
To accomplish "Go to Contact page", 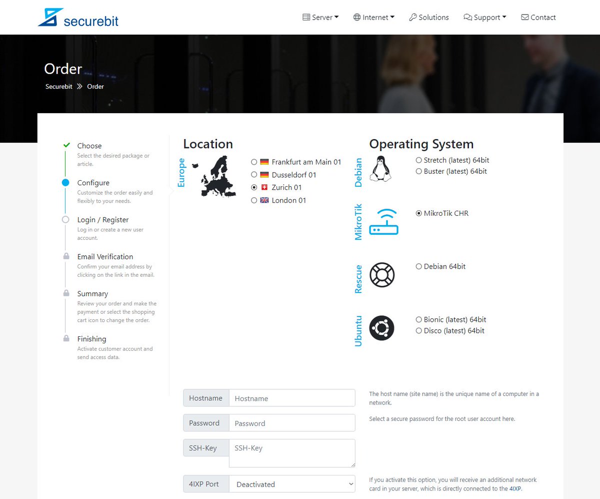I will [538, 18].
